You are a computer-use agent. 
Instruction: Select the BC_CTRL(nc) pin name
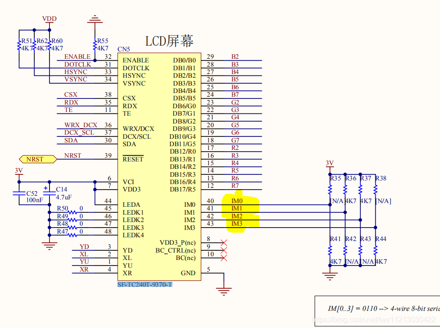click(176, 250)
